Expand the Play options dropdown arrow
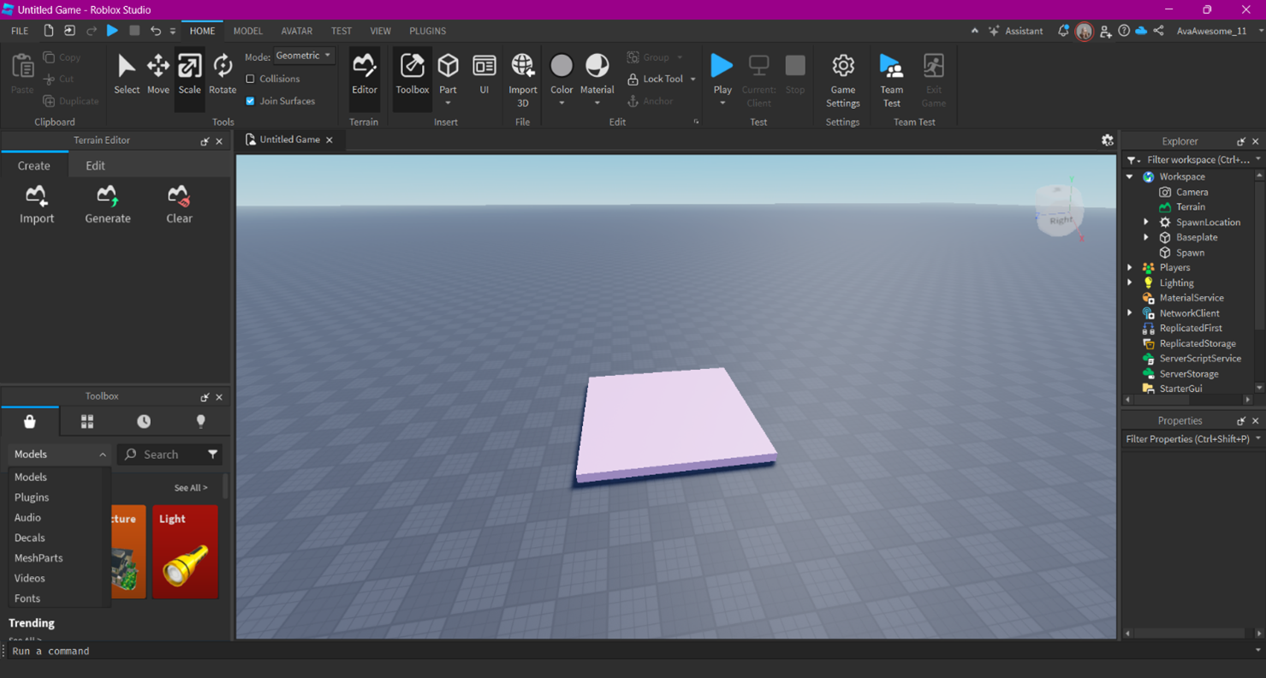This screenshot has height=678, width=1266. click(x=722, y=104)
